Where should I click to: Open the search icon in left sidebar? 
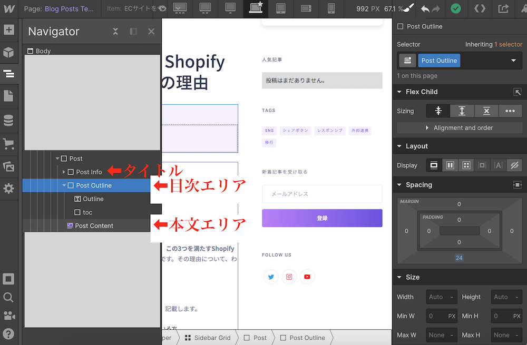pos(9,297)
